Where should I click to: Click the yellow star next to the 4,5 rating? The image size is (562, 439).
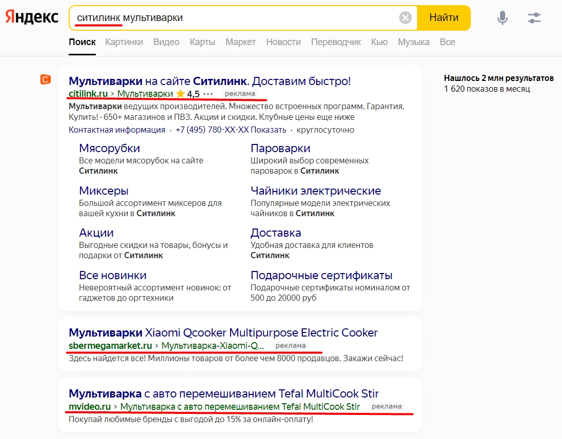[x=180, y=94]
